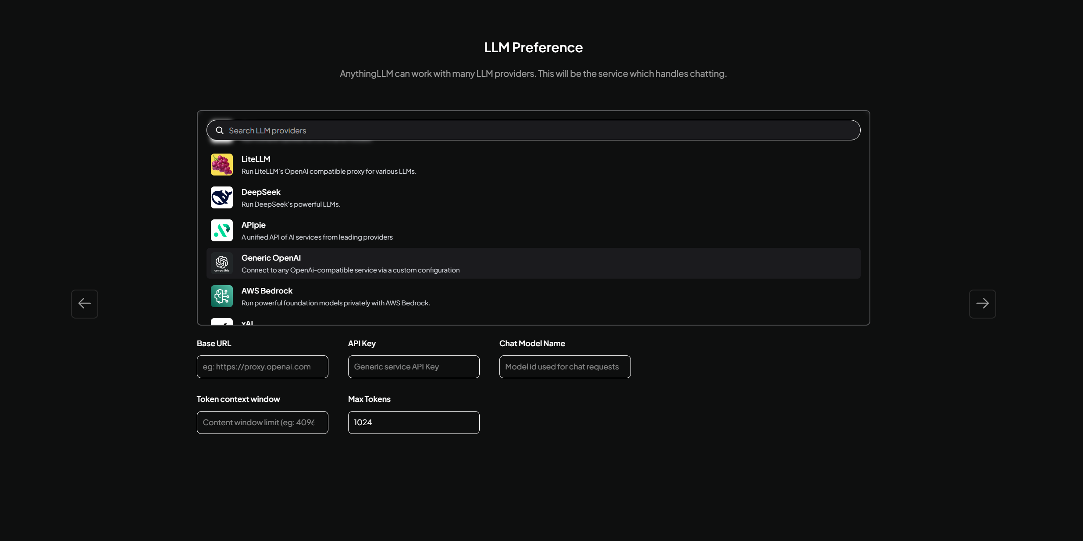Screen dimensions: 1083x541
Task: Click the LiteLLM grapes logo icon
Action: click(x=222, y=165)
